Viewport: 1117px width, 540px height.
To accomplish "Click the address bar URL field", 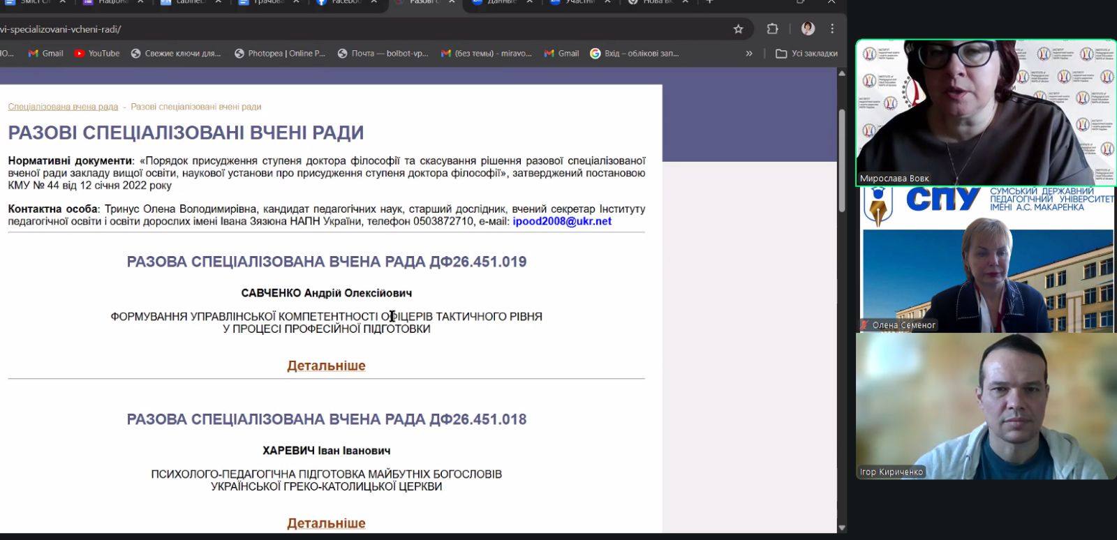I will coord(349,29).
